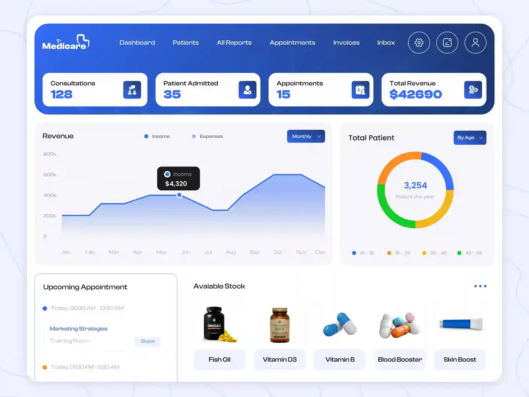Click the Fish Oil button

tap(219, 359)
